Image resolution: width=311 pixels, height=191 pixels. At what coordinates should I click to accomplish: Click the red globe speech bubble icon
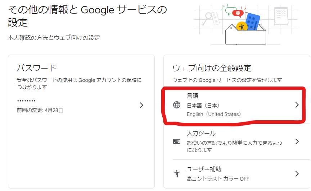click(238, 13)
